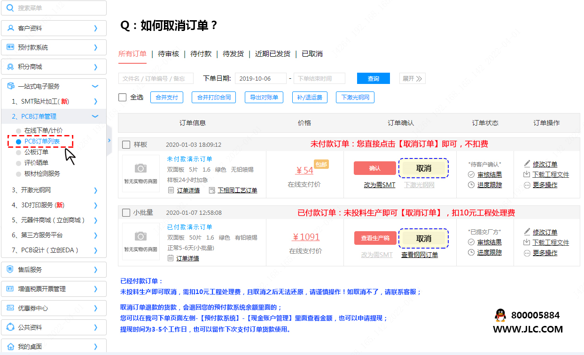
Task: Click the 客户资料 person icon
Action: click(x=10, y=28)
